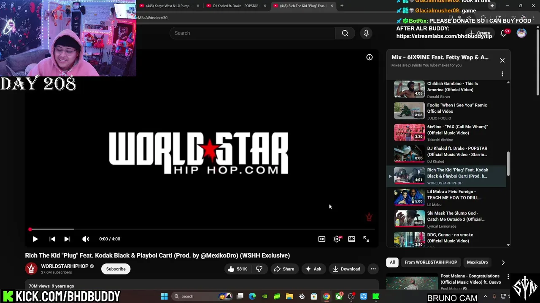540x303 pixels.
Task: Open a new browser tab
Action: 342,6
